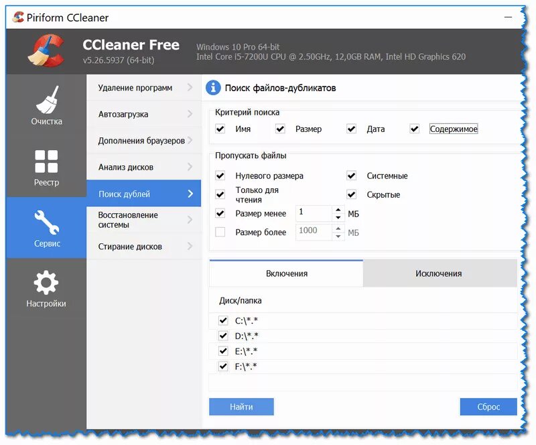The width and height of the screenshot is (536, 445).
Task: Click the Windows 10 Pro 64-bit text
Action: tap(238, 47)
